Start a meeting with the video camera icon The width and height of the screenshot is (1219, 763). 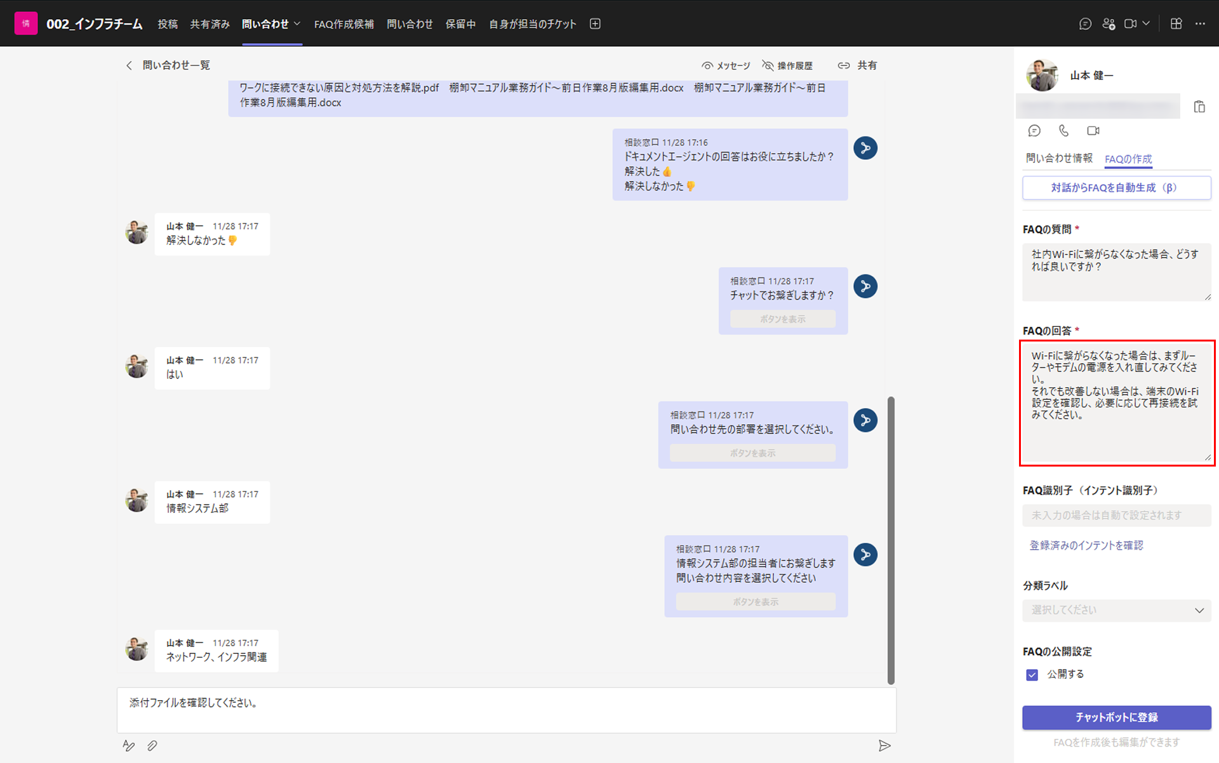pos(1130,23)
